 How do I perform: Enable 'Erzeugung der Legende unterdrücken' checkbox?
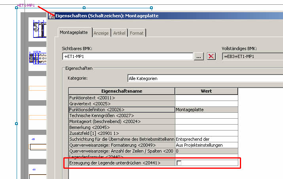(179, 163)
